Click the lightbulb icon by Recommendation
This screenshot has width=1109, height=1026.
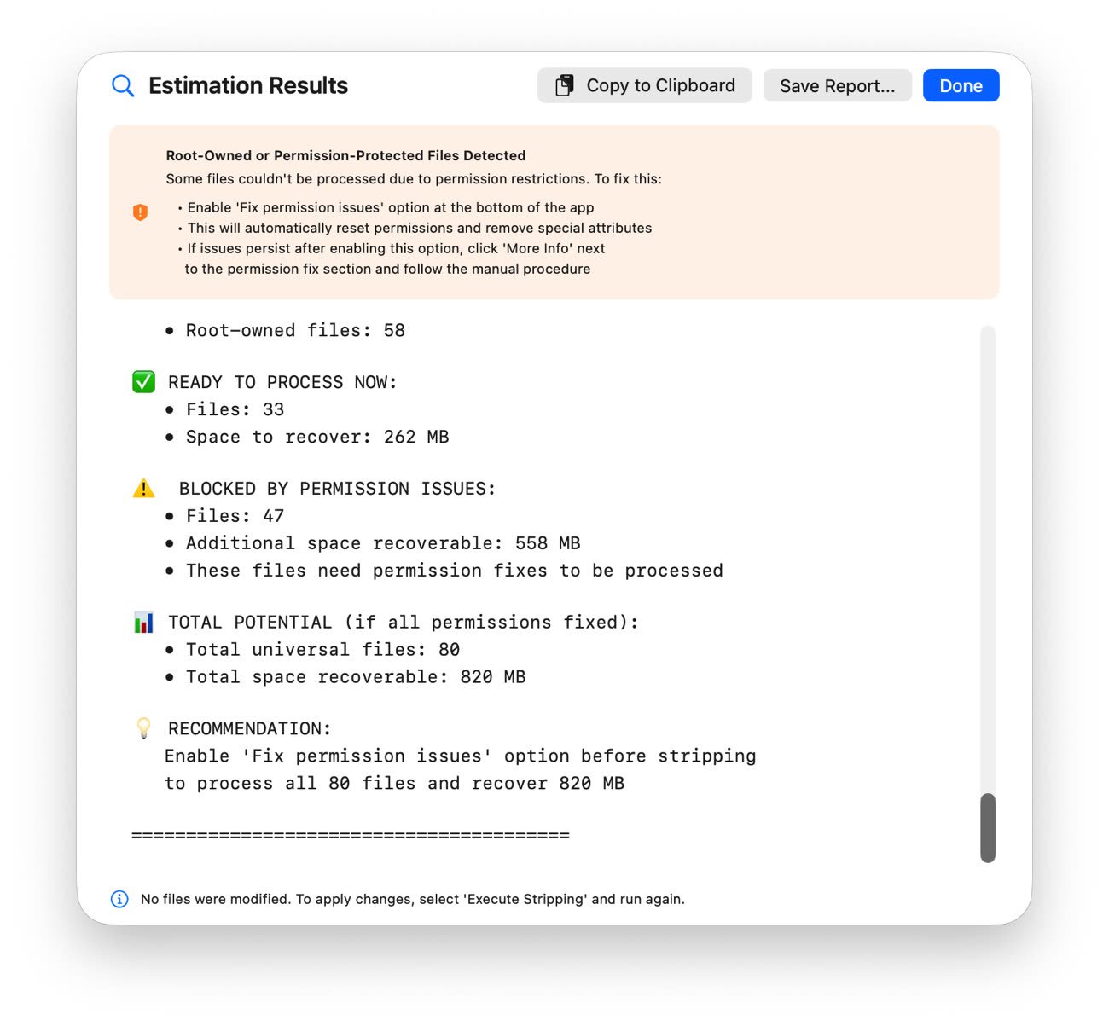click(x=143, y=728)
